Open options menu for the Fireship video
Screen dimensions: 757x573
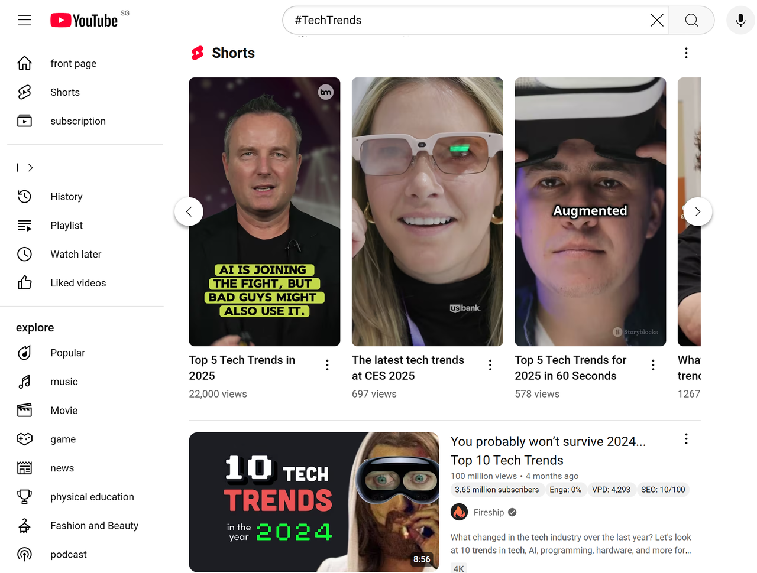click(x=686, y=439)
